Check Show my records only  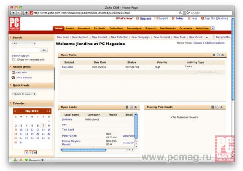tap(14, 60)
